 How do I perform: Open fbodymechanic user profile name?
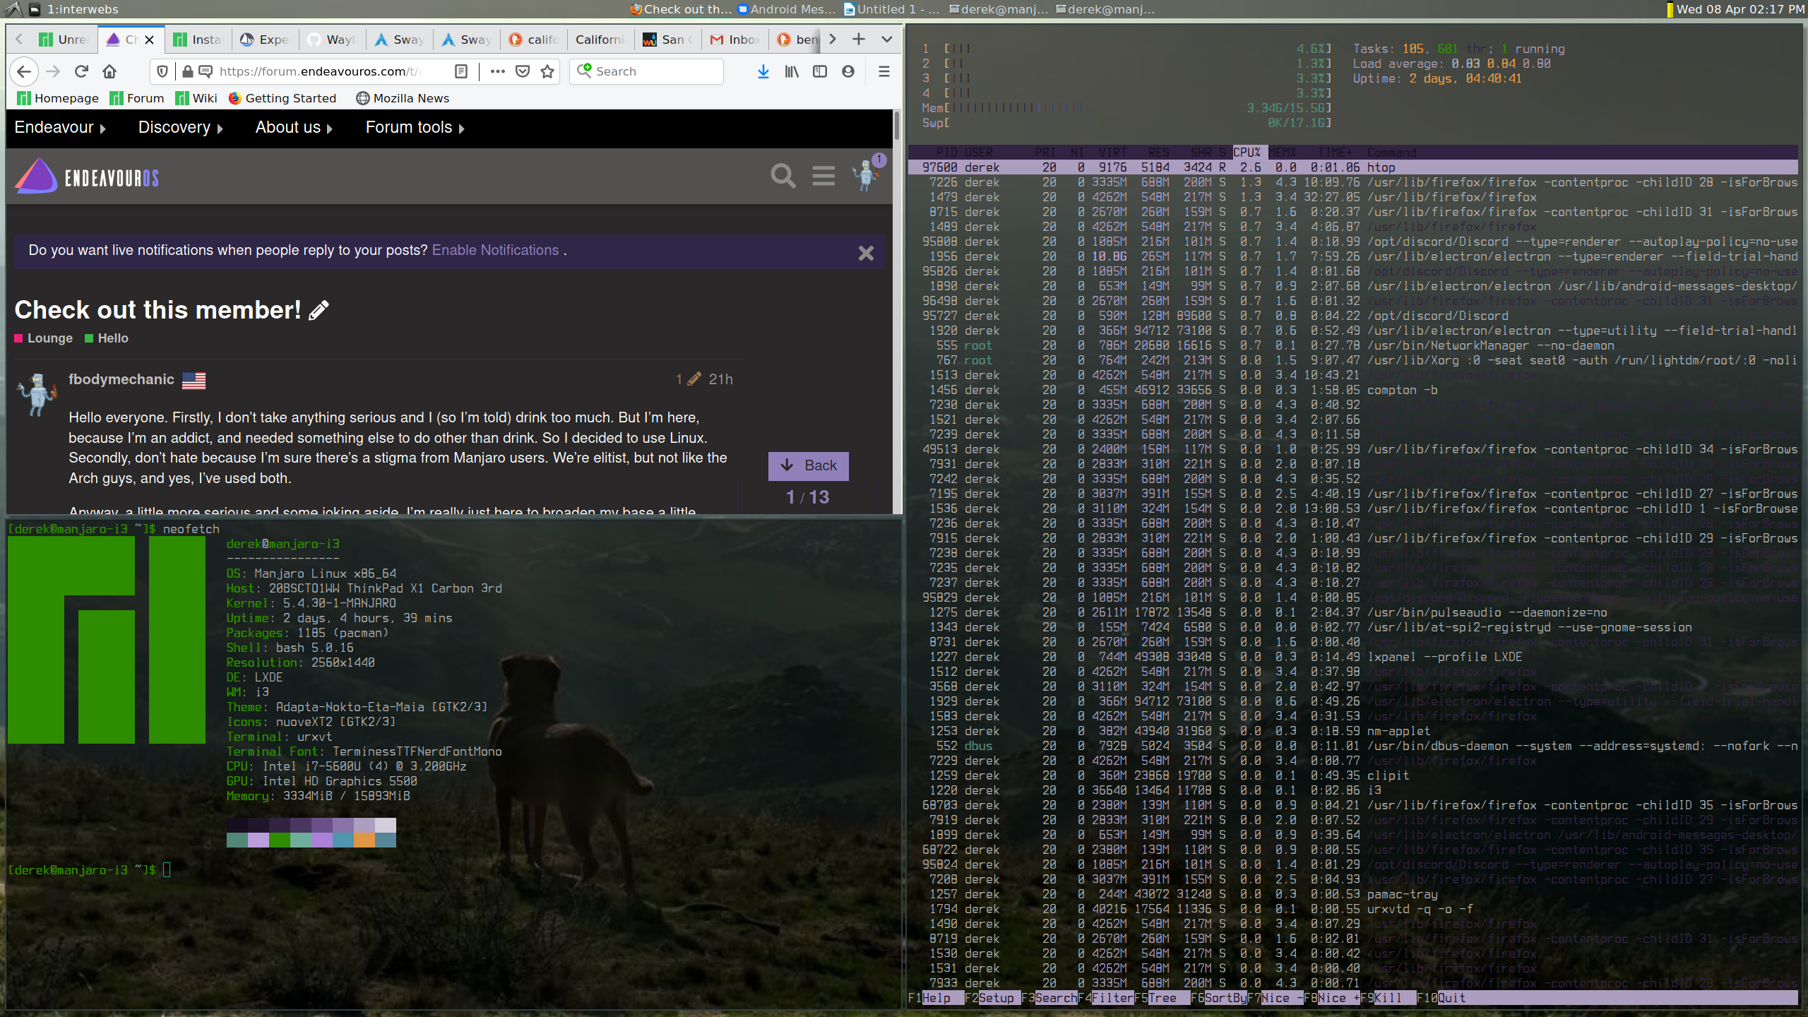pyautogui.click(x=121, y=379)
